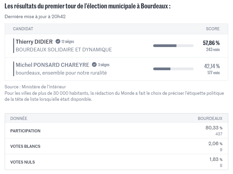Click the BOURDEAUX SOLIDAIRE ET DYNAMIQUE list name
The height and width of the screenshot is (174, 233).
64,50
